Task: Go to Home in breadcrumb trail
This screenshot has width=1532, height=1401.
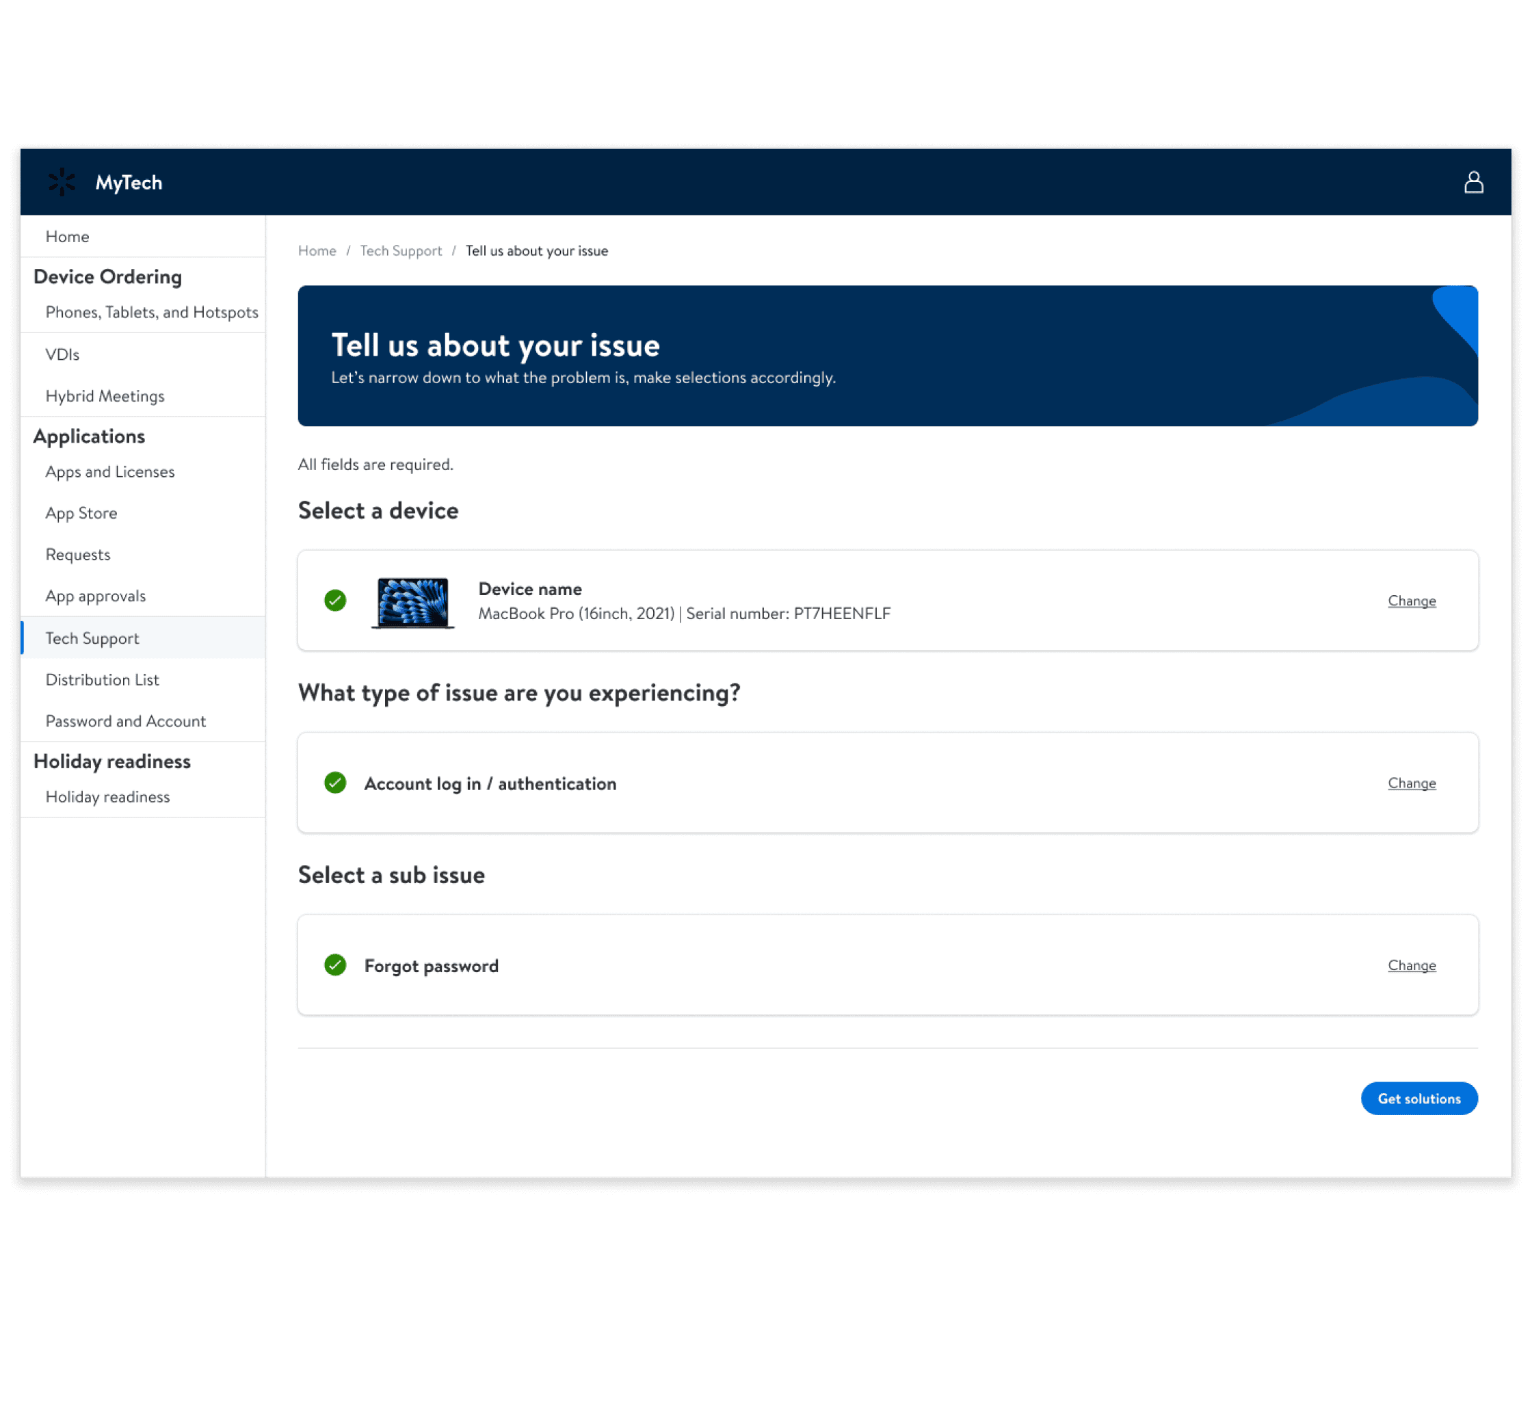Action: (317, 251)
